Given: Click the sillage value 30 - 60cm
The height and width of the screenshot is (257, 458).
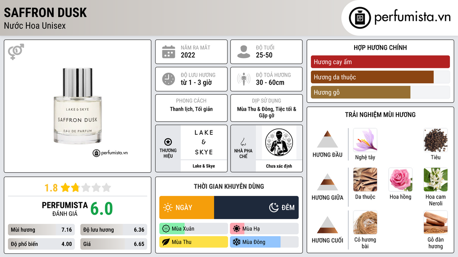Looking at the screenshot, I should (x=270, y=83).
